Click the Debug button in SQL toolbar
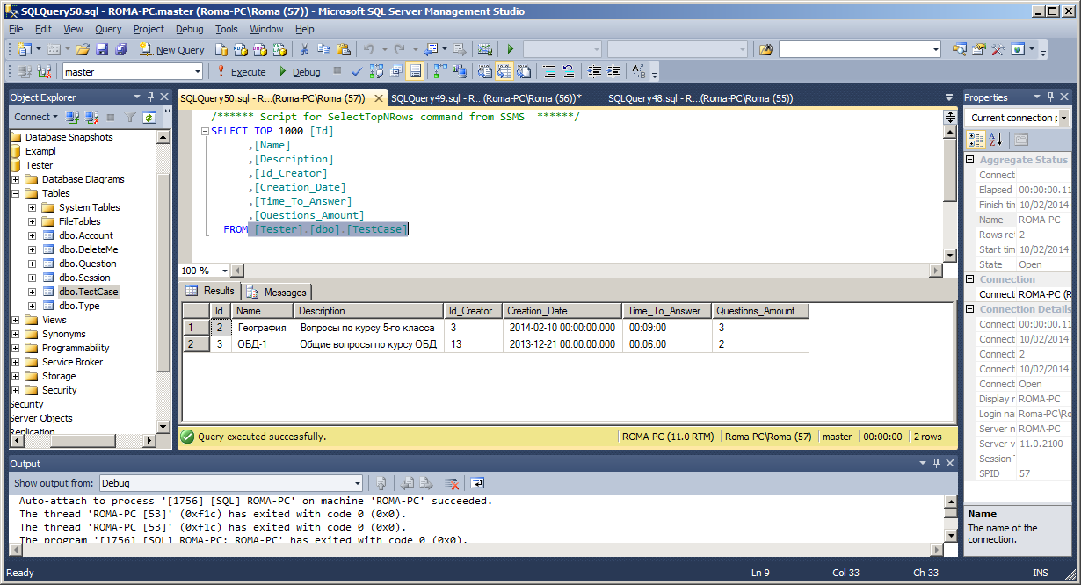The height and width of the screenshot is (585, 1081). 299,72
